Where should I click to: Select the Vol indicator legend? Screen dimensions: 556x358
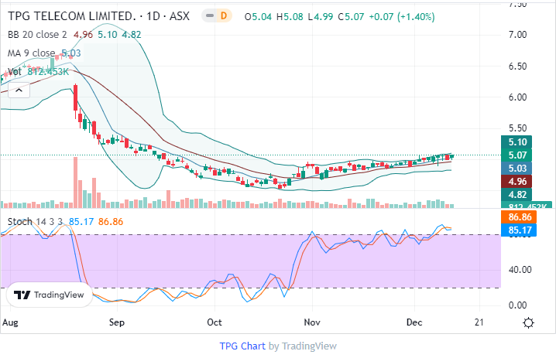coord(13,71)
